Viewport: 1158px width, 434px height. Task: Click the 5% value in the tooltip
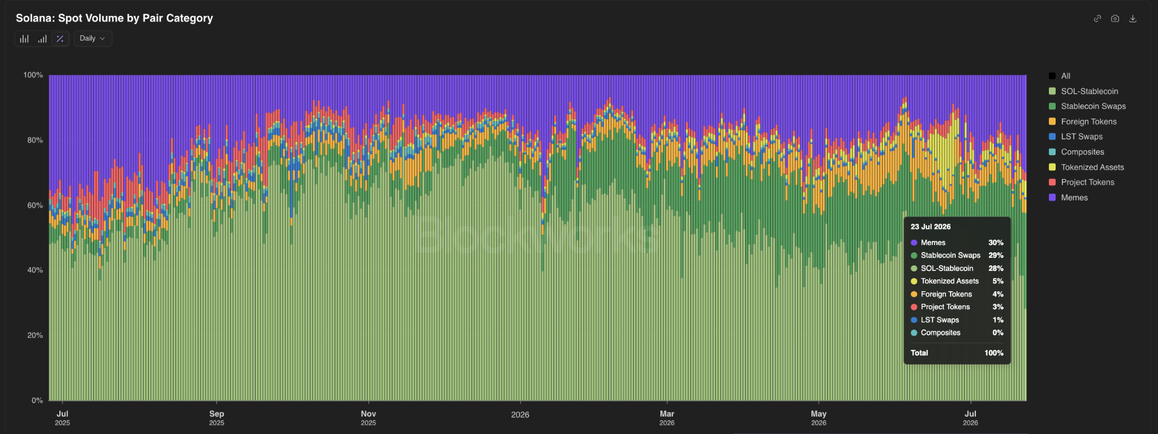[x=998, y=281]
